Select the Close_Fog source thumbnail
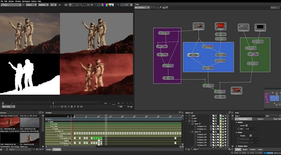Viewport: 281px width, 155px height. pos(30,122)
